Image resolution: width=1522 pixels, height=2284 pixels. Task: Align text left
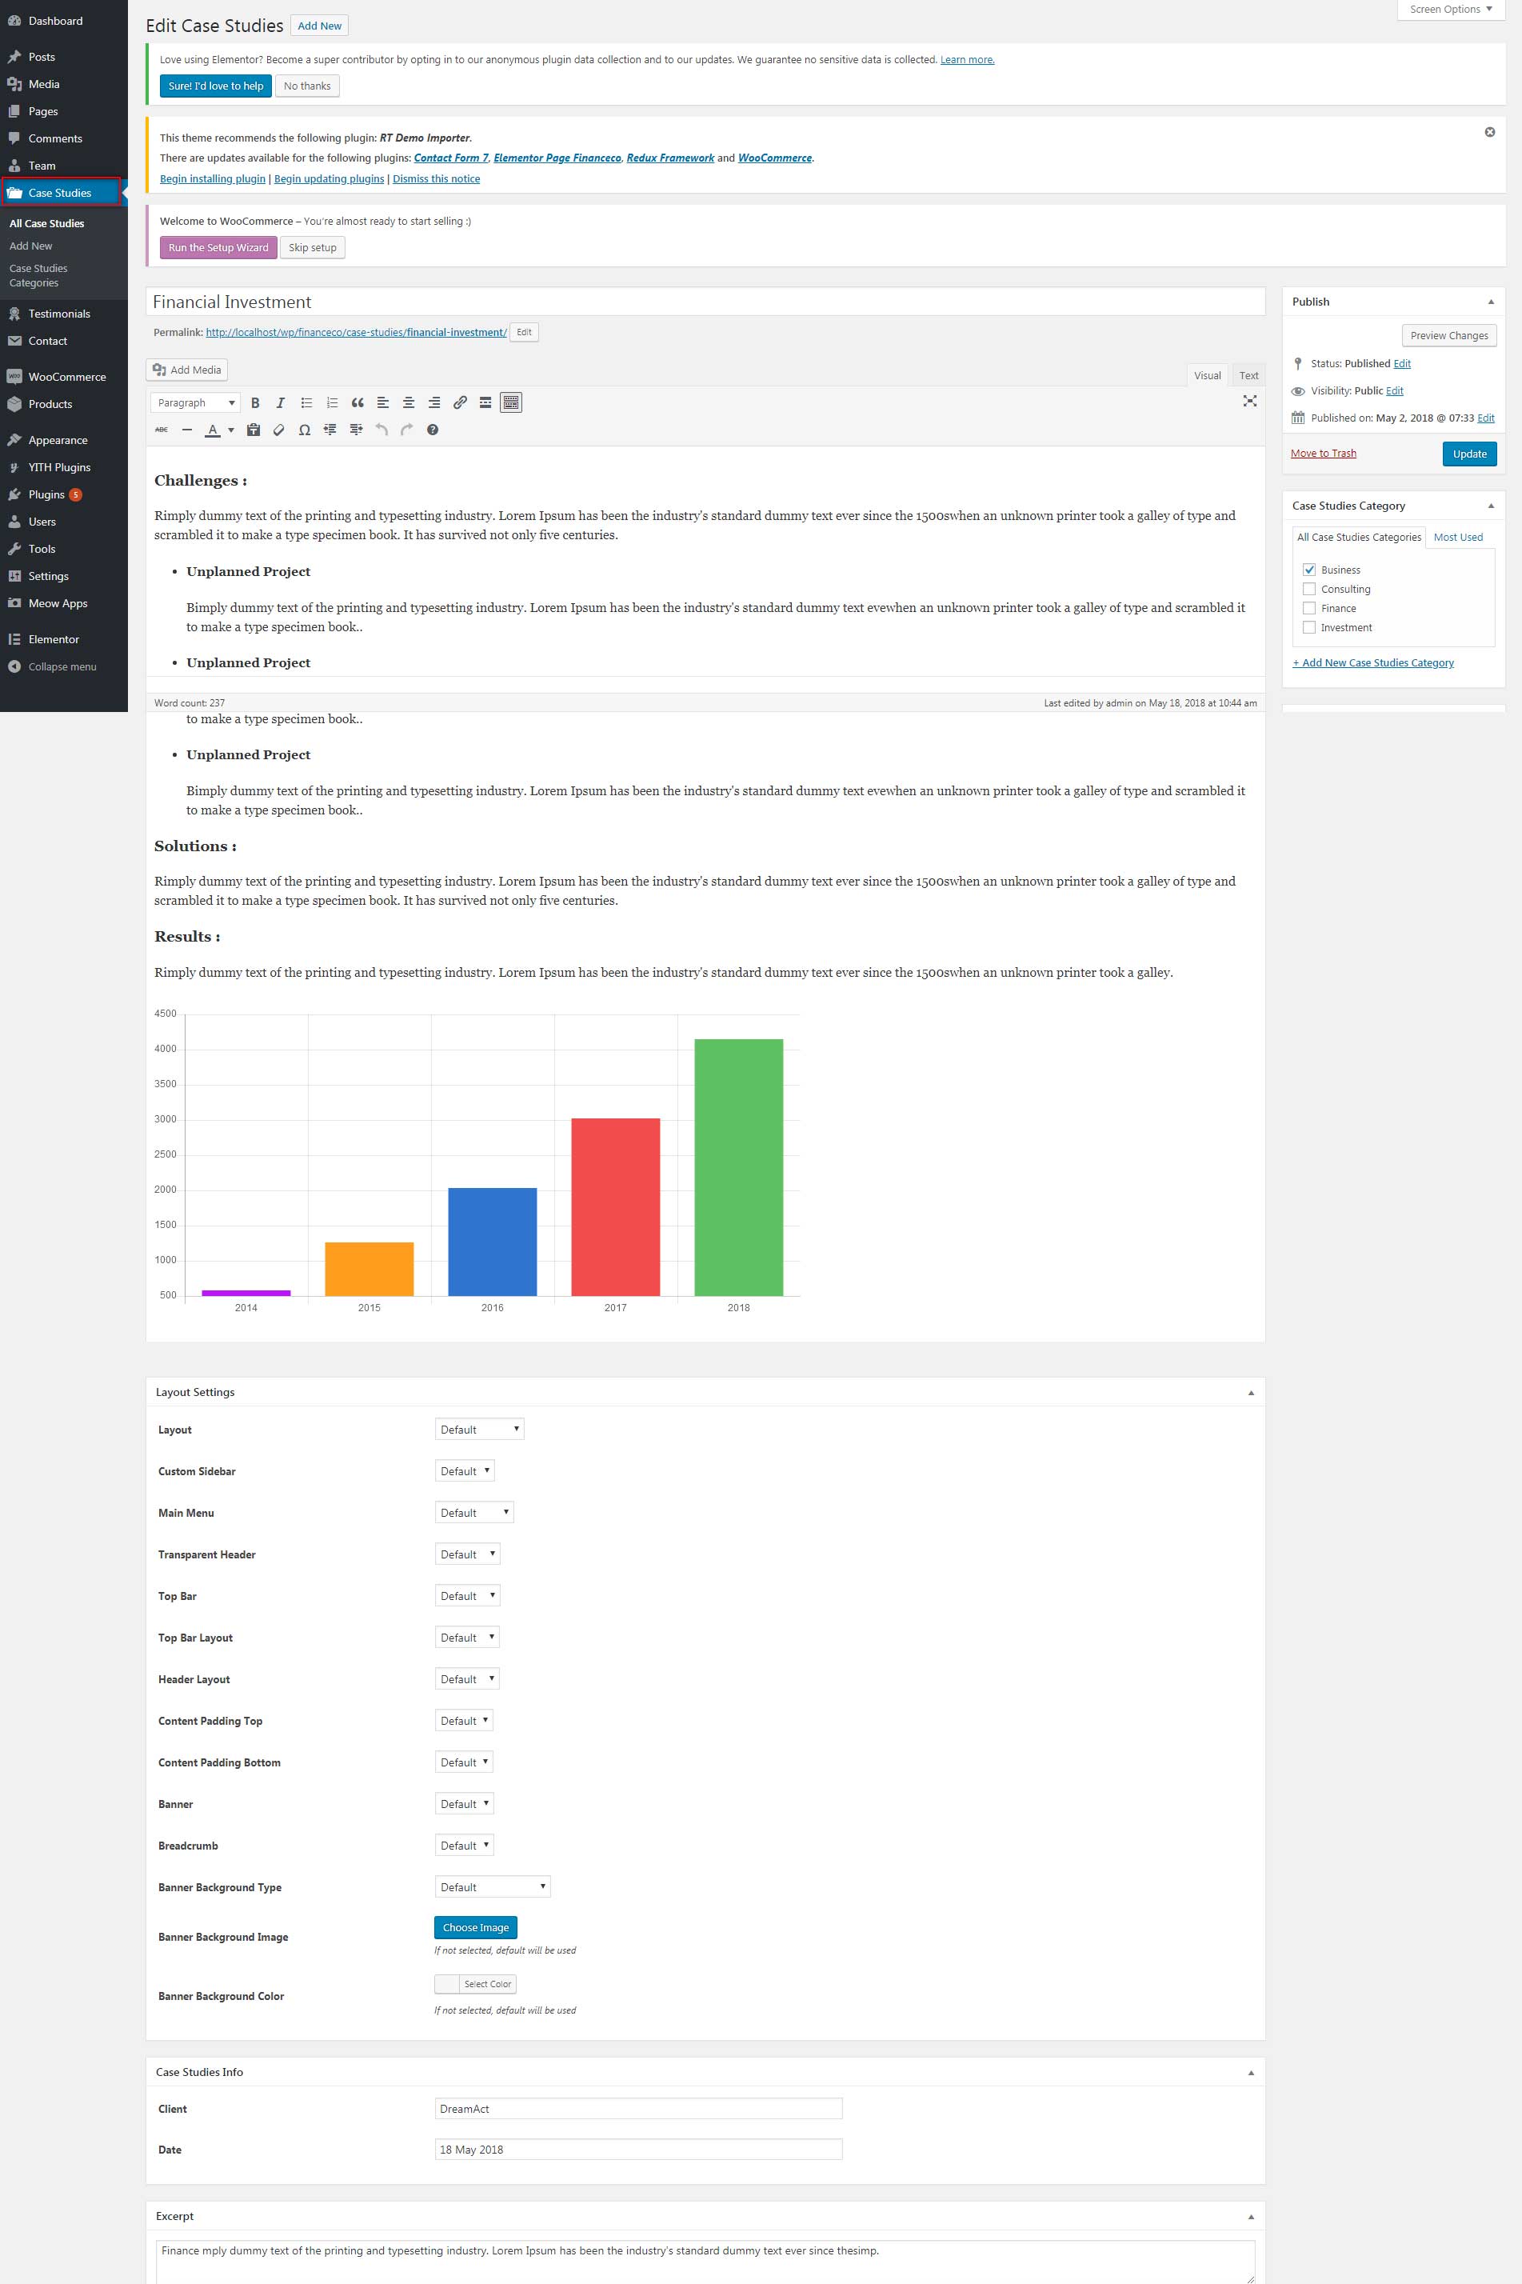383,403
